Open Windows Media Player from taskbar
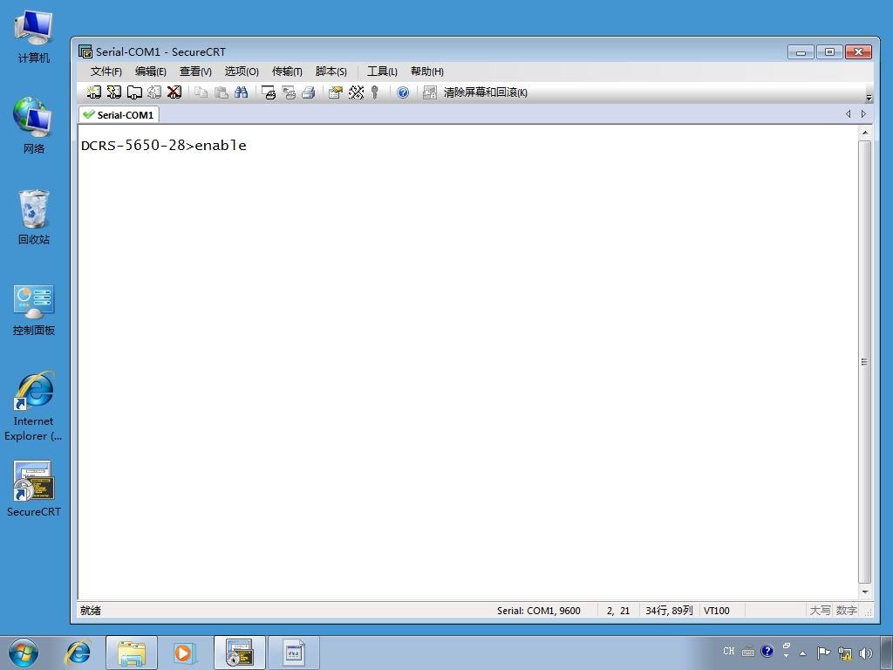Viewport: 893px width, 670px height. [184, 653]
